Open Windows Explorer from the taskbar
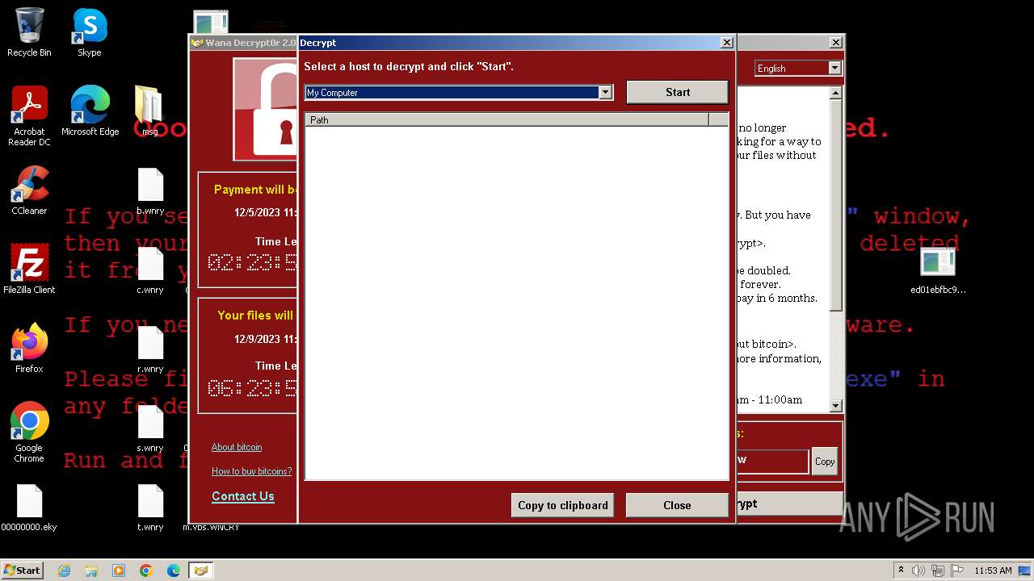 click(91, 571)
